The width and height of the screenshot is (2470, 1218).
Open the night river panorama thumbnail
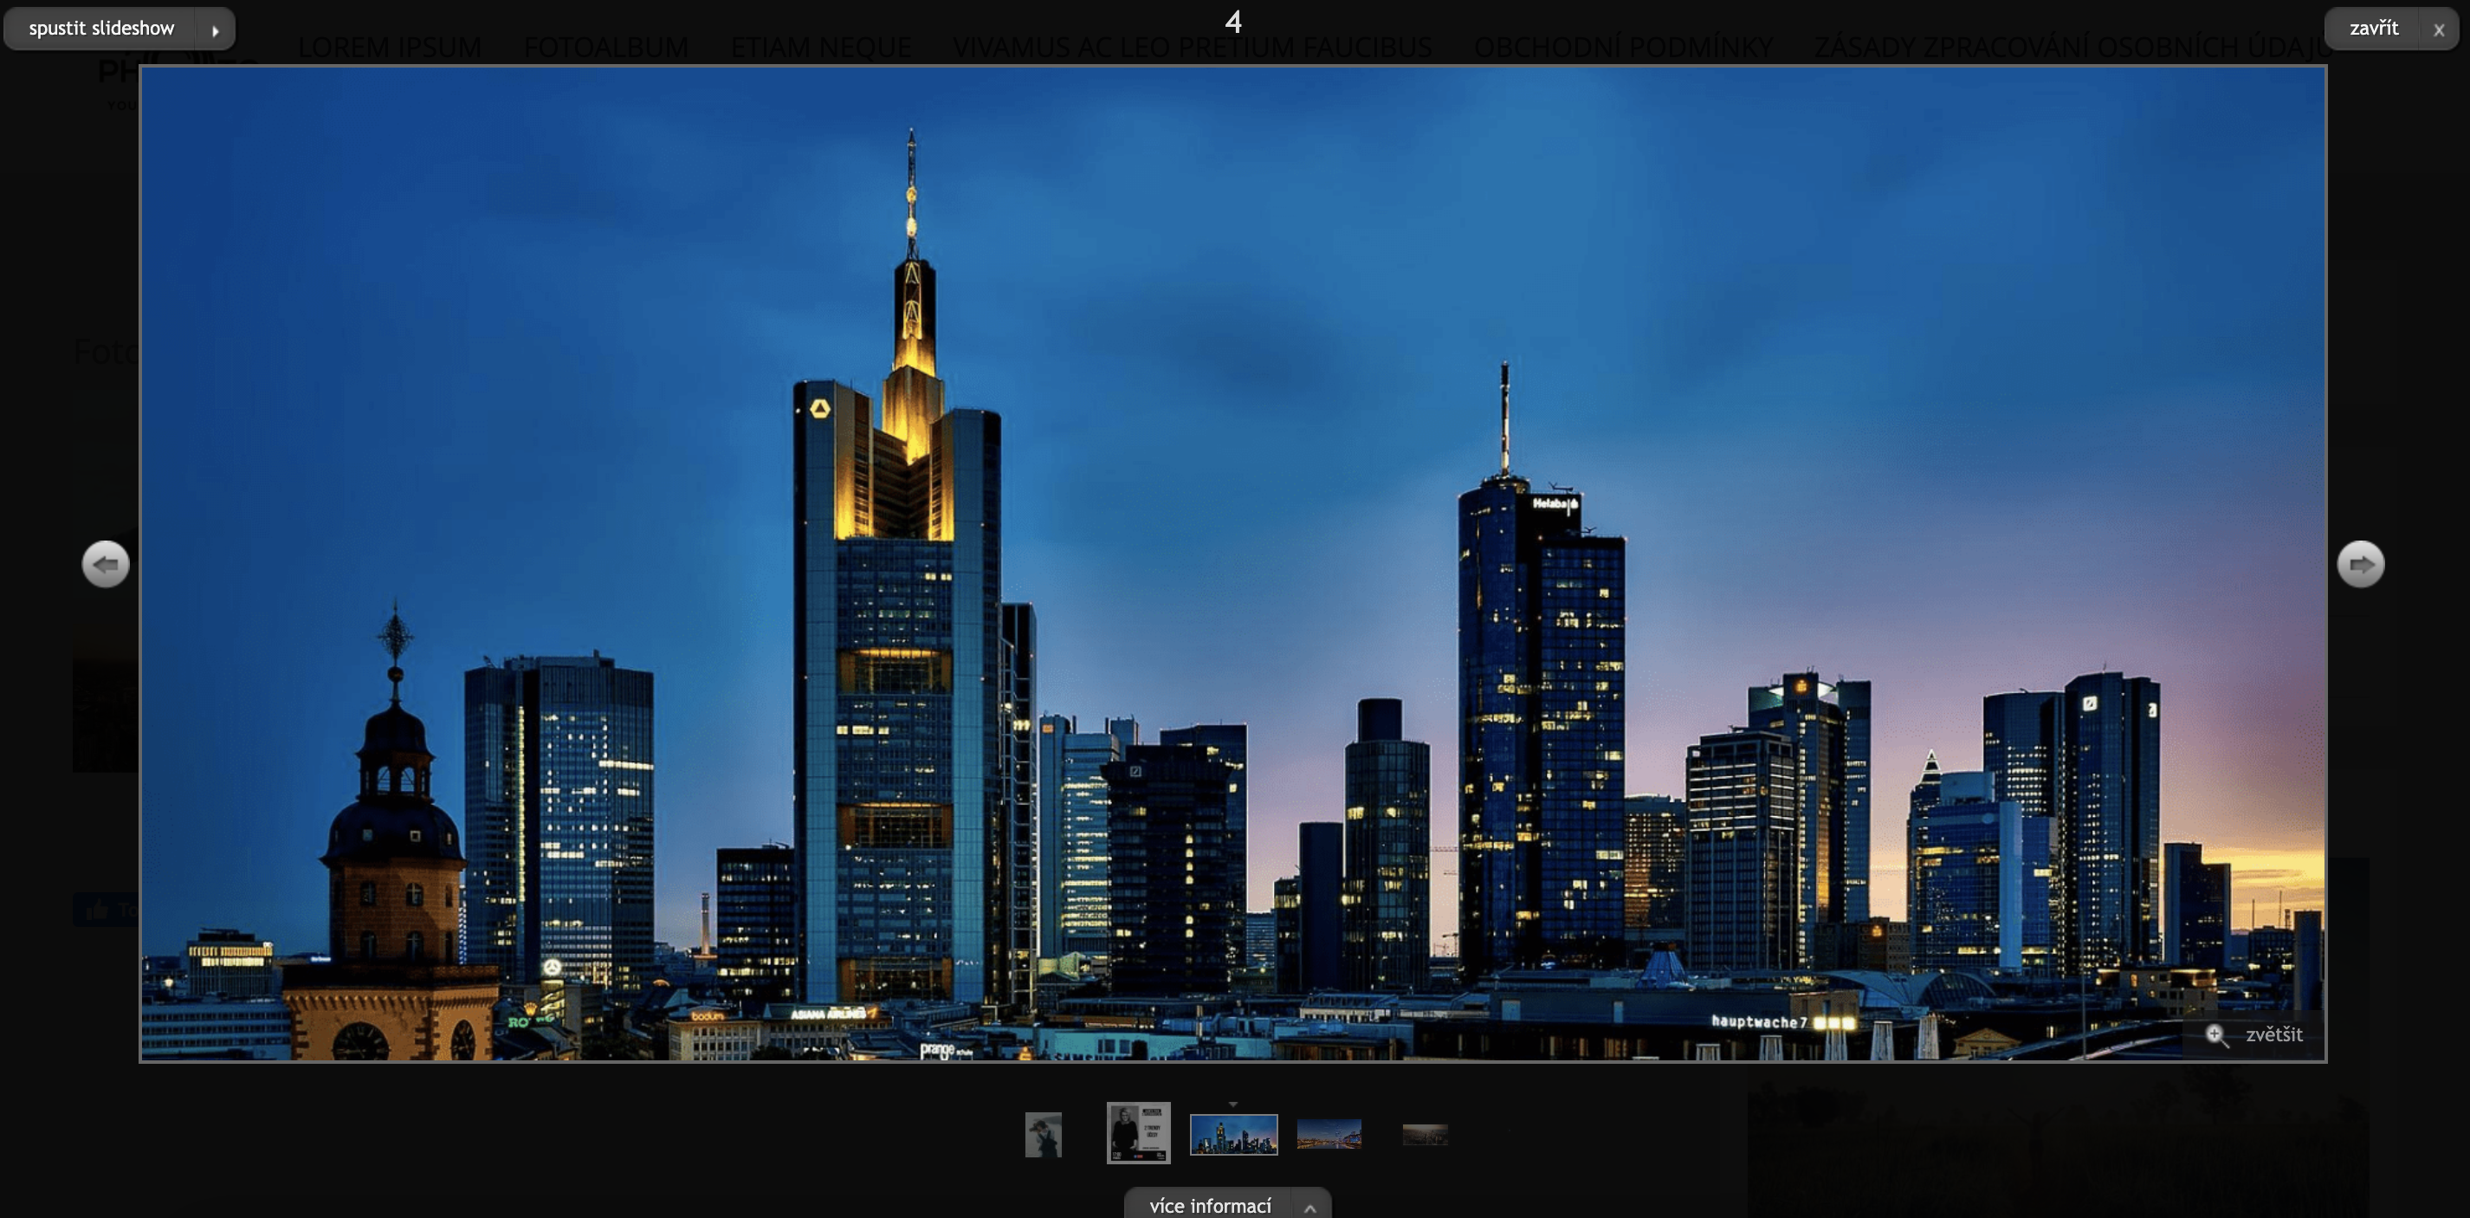coord(1329,1134)
